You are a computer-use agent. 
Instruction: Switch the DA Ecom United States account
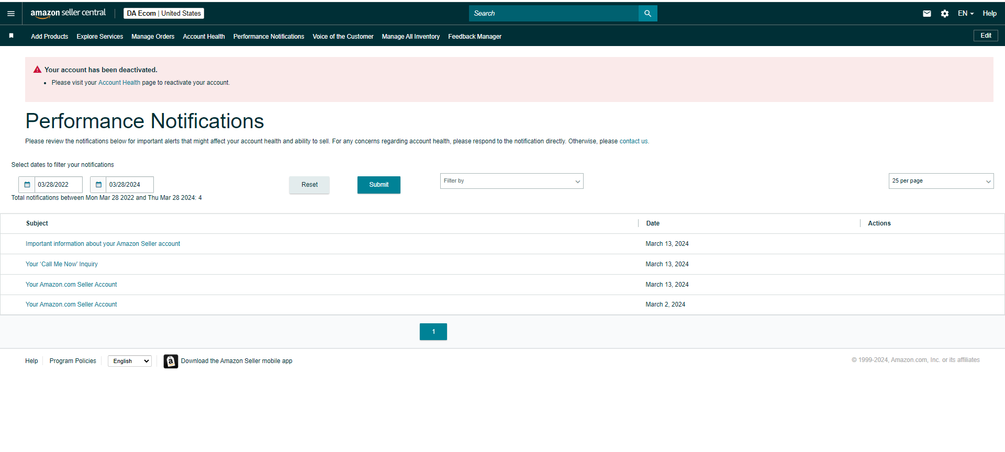pos(164,14)
